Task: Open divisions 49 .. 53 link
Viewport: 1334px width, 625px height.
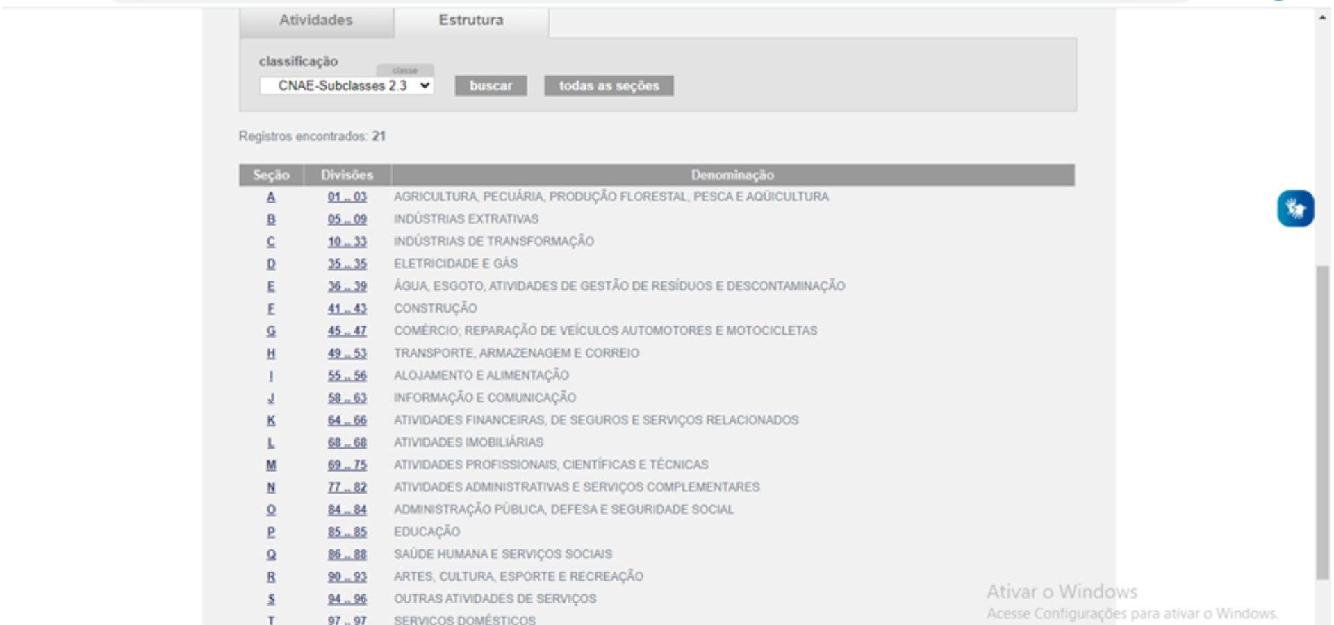Action: coord(347,353)
